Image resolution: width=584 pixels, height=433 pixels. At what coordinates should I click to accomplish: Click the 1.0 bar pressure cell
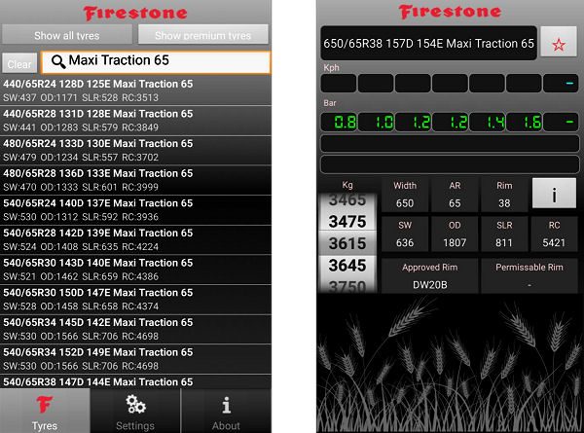tap(376, 122)
